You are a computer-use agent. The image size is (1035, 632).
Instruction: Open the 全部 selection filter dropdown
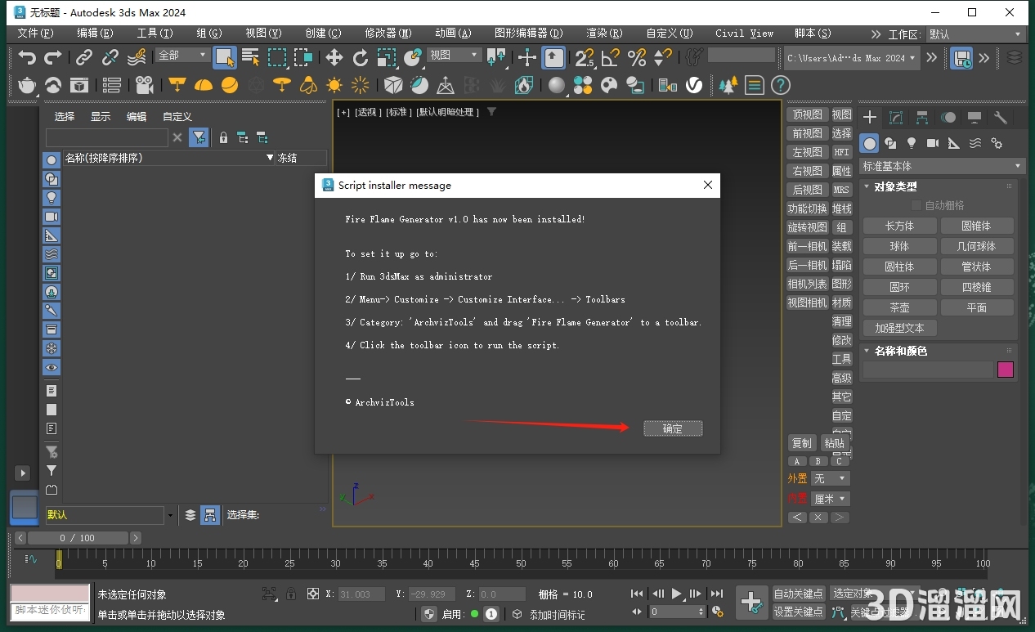(182, 55)
